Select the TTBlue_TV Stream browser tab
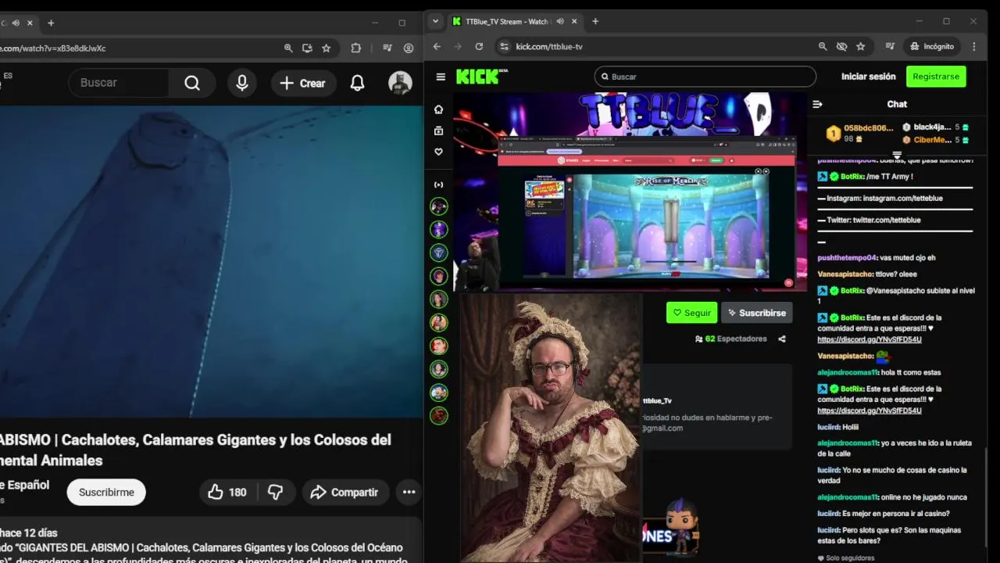Image resolution: width=1000 pixels, height=563 pixels. pyautogui.click(x=516, y=21)
